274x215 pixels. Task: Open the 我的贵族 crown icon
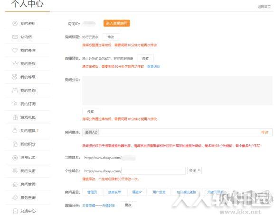(15, 63)
